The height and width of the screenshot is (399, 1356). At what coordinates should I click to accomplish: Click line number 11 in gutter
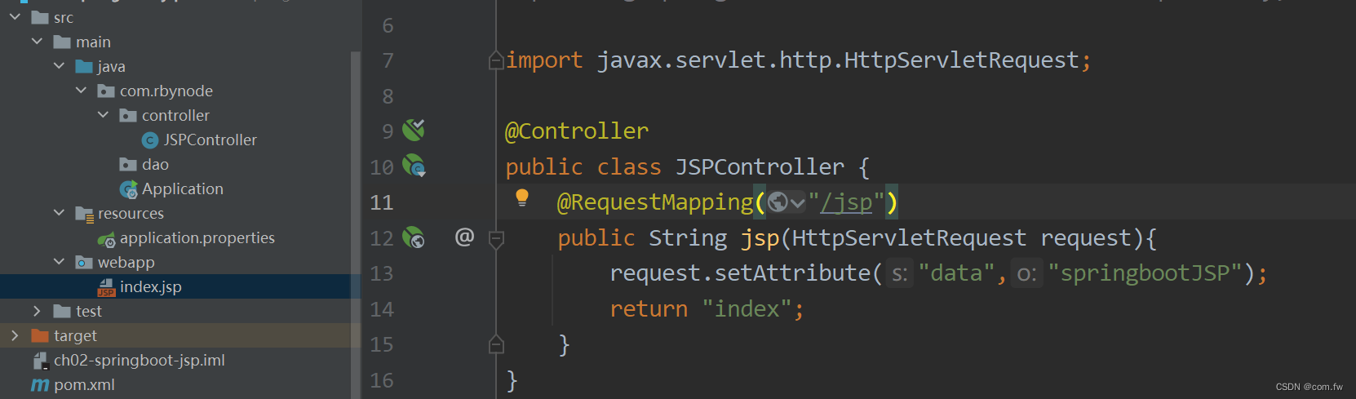[x=382, y=202]
